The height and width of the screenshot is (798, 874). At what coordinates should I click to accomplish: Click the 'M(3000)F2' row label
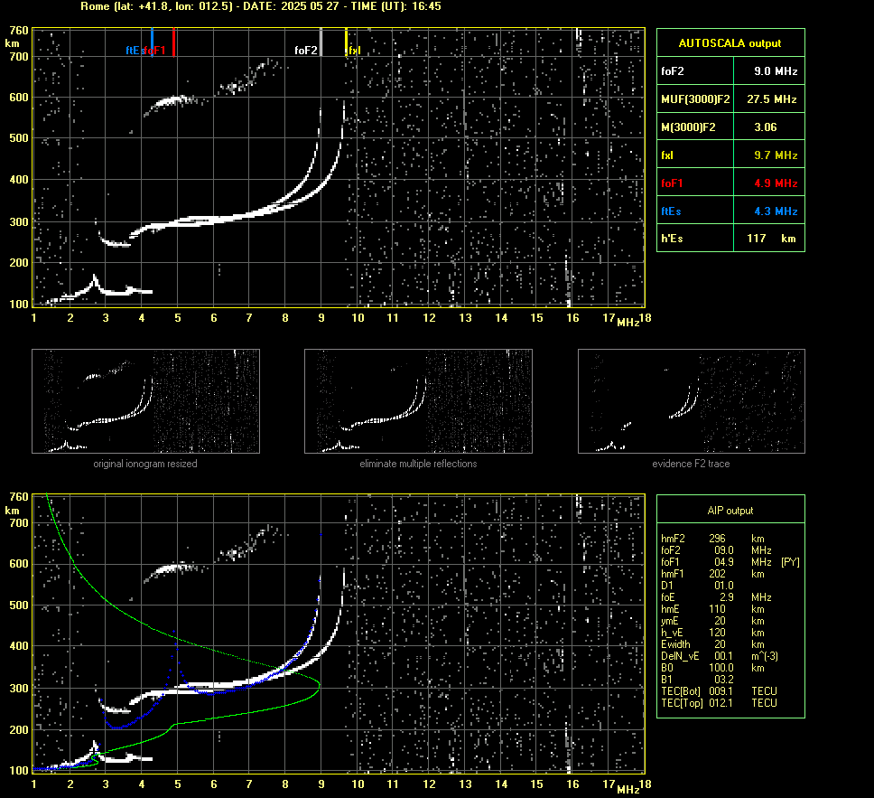click(x=688, y=127)
